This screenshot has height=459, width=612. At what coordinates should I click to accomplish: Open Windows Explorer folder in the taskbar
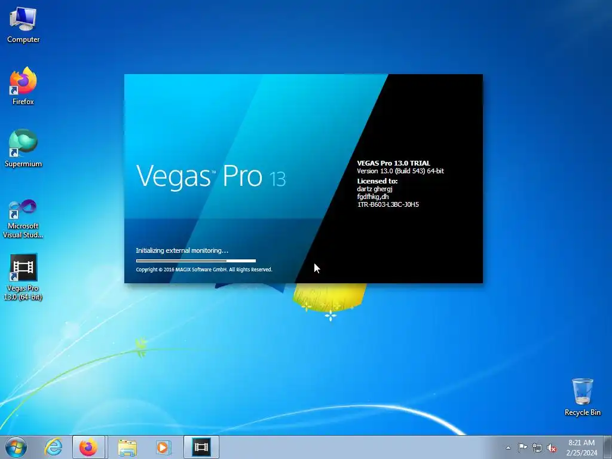click(127, 447)
